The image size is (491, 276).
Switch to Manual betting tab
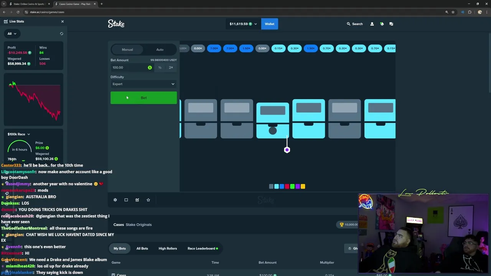[x=127, y=49]
